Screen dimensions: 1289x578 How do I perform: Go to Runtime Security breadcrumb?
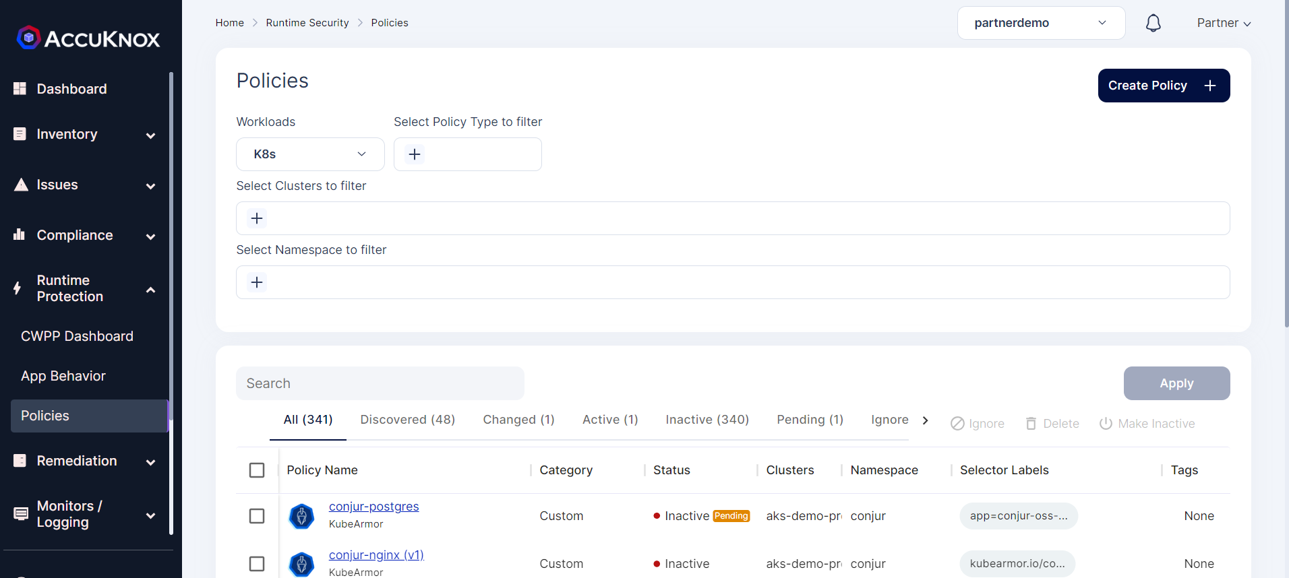[x=307, y=23]
